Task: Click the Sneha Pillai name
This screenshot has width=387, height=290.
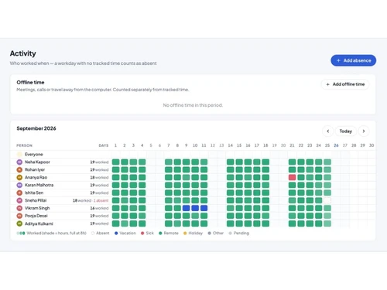Action: coord(36,200)
